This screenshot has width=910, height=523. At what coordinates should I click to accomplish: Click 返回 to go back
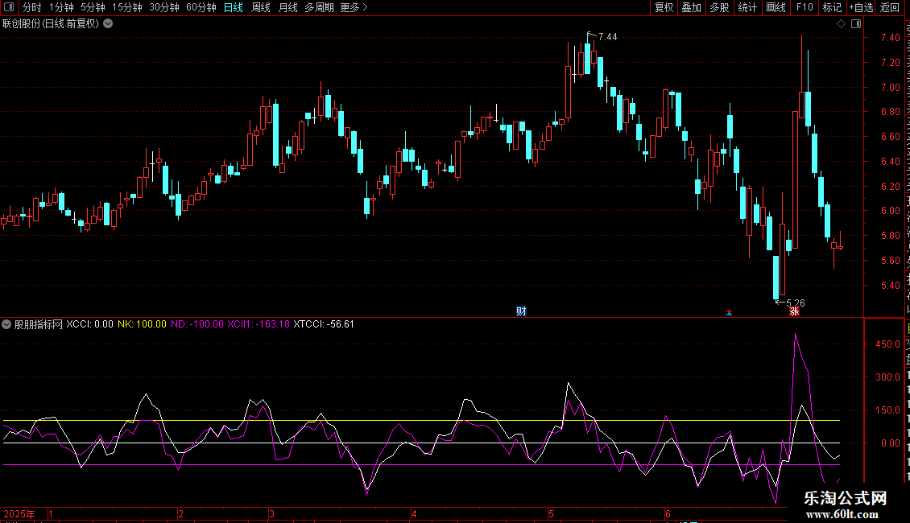click(x=889, y=7)
